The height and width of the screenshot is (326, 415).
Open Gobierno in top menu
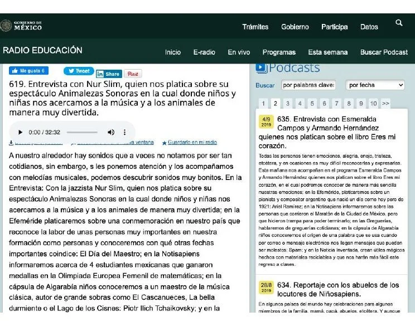point(295,27)
